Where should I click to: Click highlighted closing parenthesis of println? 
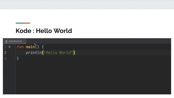pyautogui.click(x=74, y=53)
